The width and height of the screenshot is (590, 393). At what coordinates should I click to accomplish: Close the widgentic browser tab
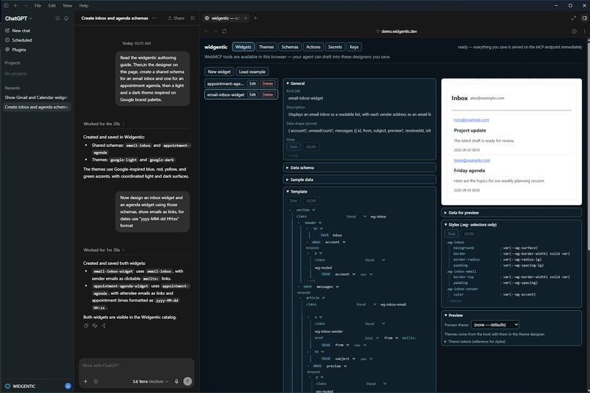click(246, 18)
